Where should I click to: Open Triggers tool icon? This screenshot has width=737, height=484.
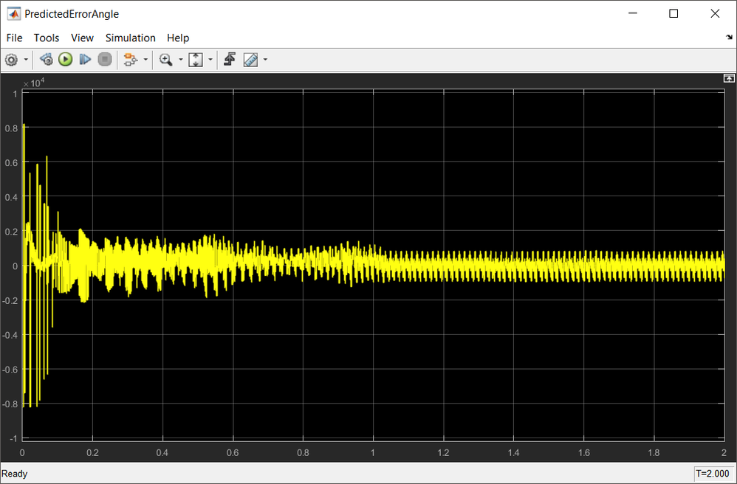pos(230,60)
